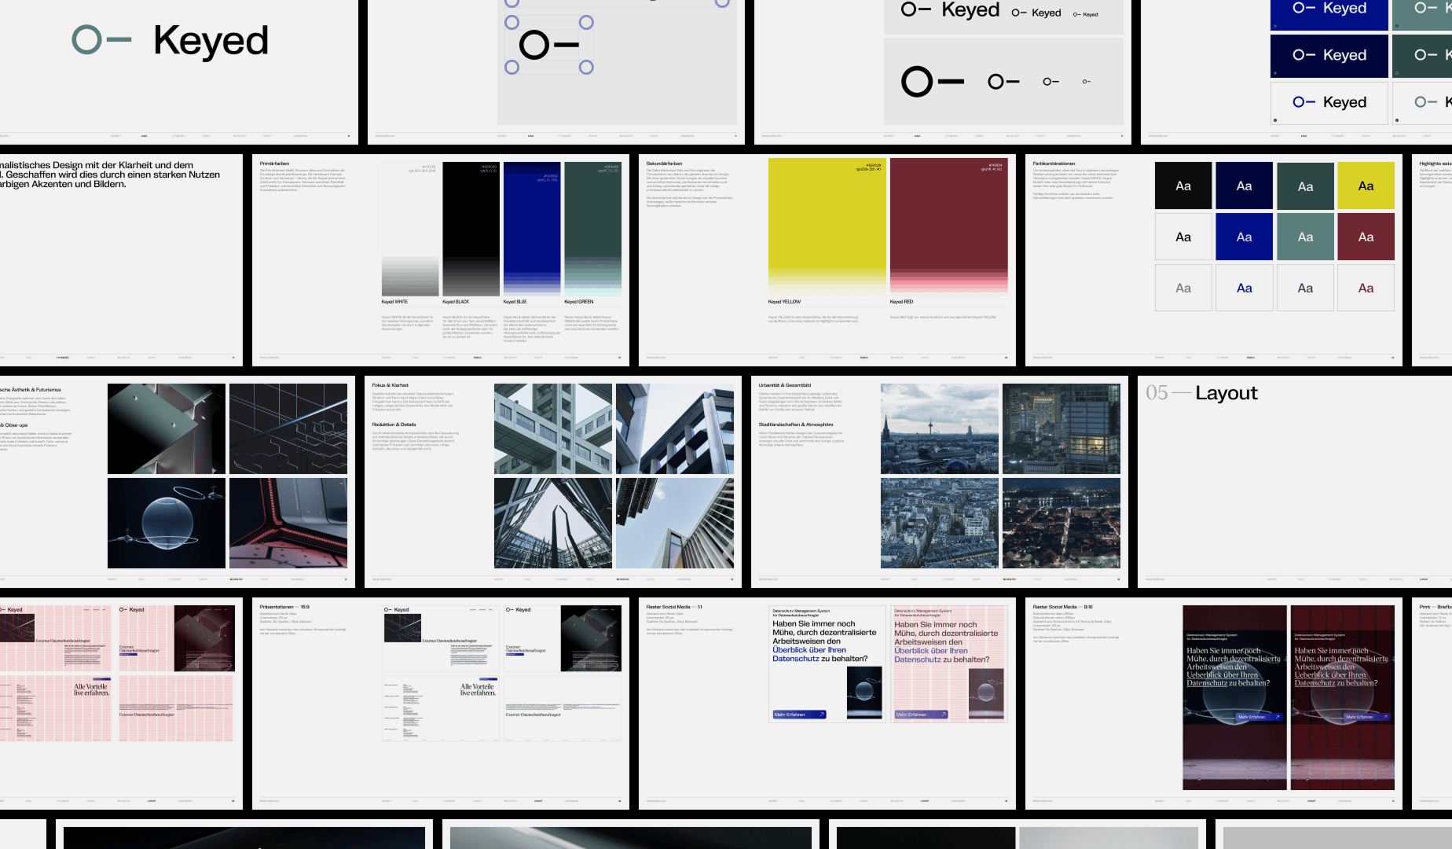Click the 'Fokus & Klarheit' heading

(390, 385)
